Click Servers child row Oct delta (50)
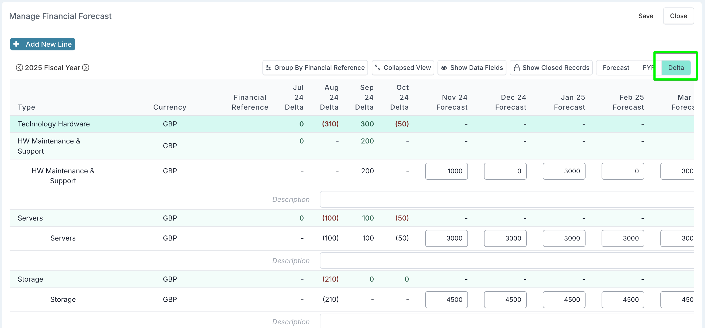705x328 pixels. pyautogui.click(x=402, y=238)
